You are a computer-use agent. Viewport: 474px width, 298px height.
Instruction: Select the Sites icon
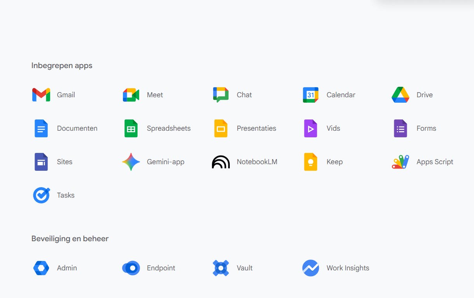pos(41,162)
